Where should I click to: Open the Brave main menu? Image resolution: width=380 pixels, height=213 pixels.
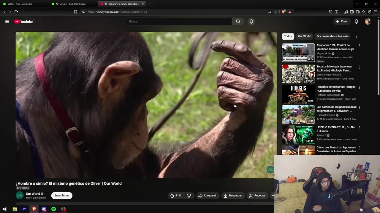(x=376, y=12)
